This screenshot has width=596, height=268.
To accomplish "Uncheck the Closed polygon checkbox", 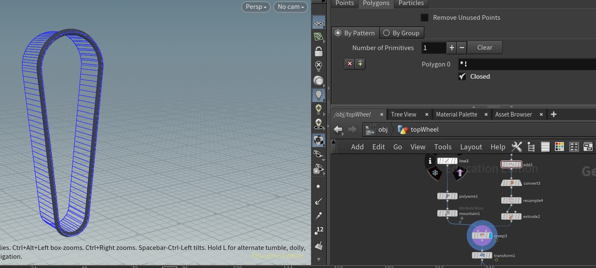I will [x=462, y=77].
